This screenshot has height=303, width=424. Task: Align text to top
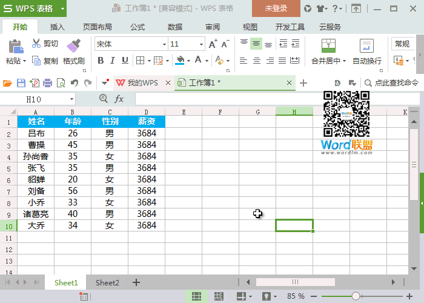pyautogui.click(x=244, y=44)
